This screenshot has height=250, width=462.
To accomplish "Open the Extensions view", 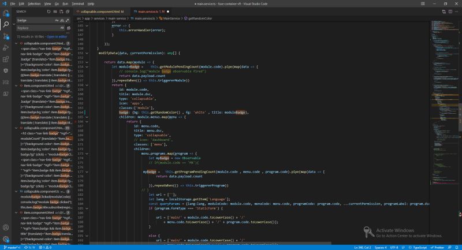I will point(6,59).
